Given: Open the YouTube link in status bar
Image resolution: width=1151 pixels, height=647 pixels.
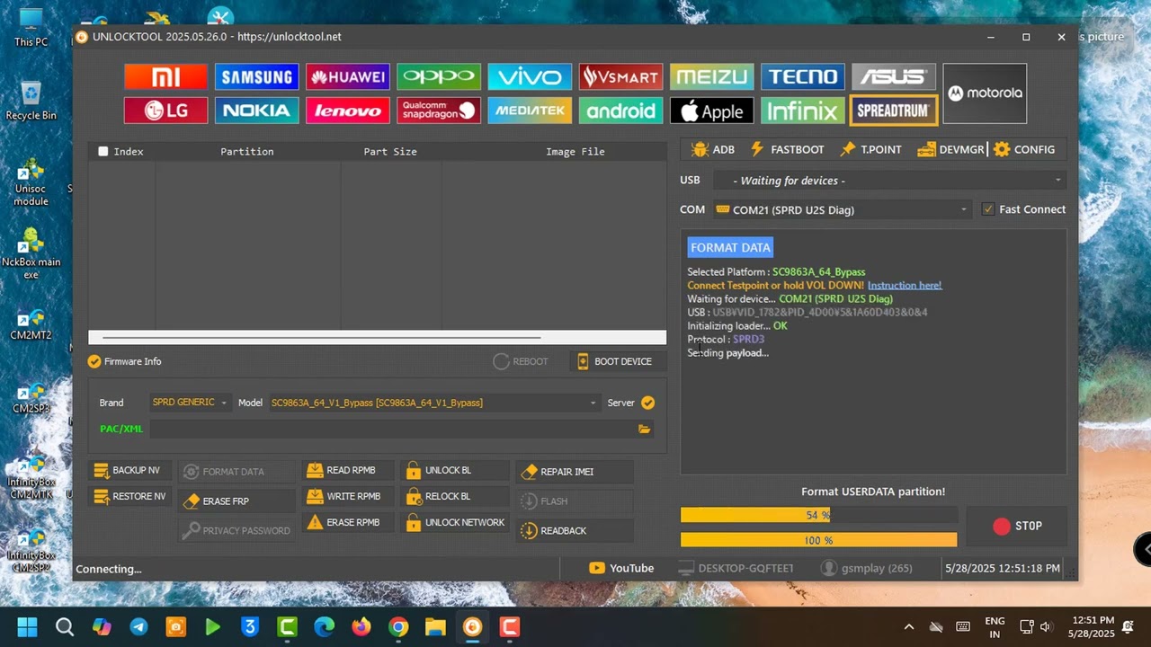Looking at the screenshot, I should pos(621,568).
